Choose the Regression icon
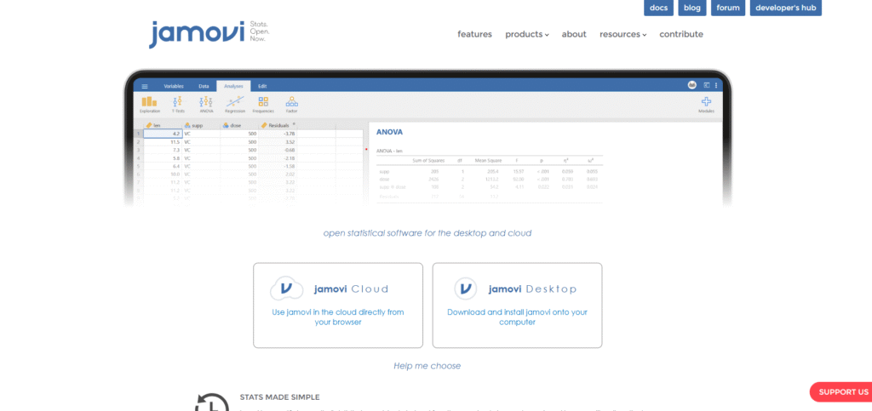 235,103
